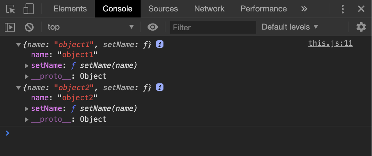
Task: Open the DevTools three-dot customize menu
Action: point(343,9)
